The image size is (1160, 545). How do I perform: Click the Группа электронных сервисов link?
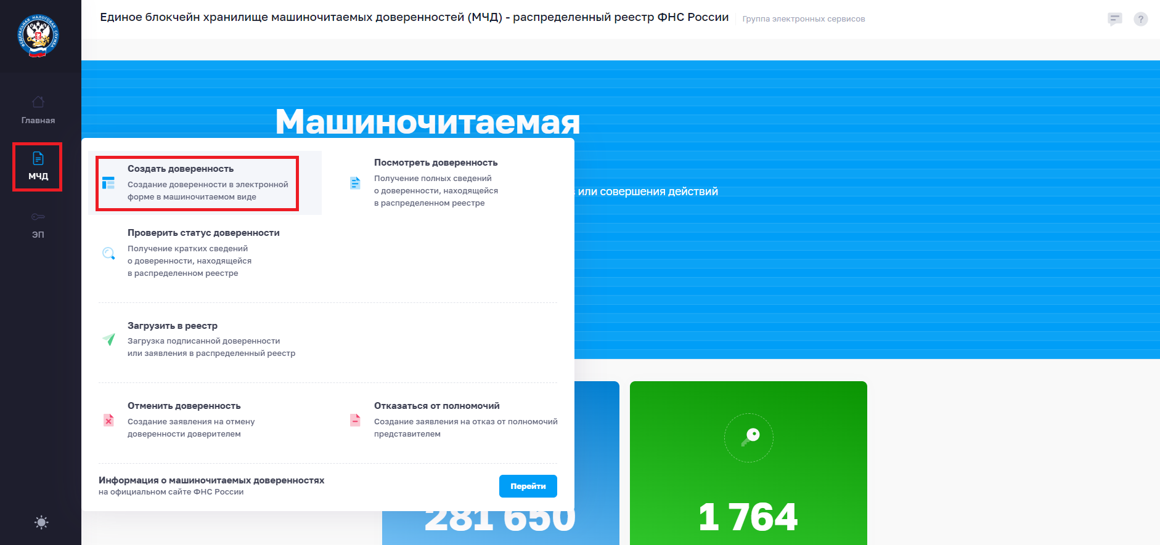(x=803, y=19)
